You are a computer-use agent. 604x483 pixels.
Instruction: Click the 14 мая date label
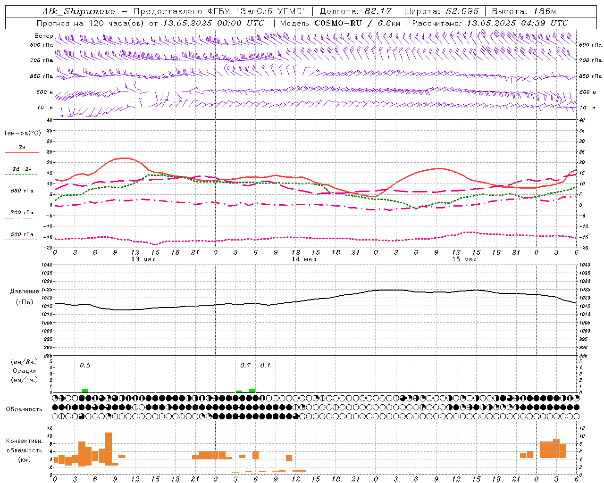(304, 259)
